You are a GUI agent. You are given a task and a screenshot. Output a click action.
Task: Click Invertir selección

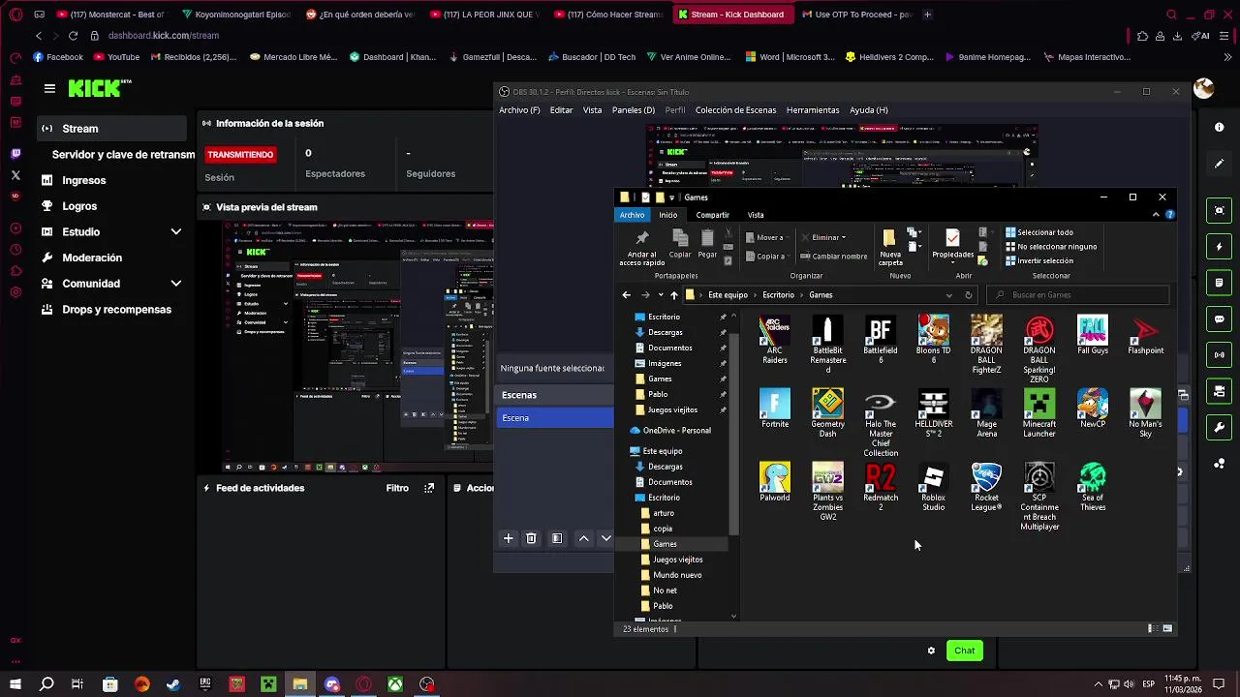(1039, 261)
